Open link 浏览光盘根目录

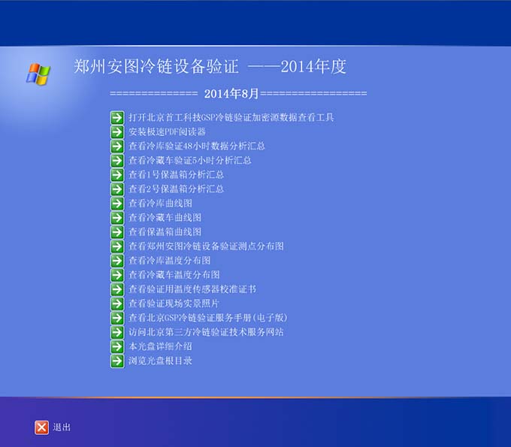160,361
